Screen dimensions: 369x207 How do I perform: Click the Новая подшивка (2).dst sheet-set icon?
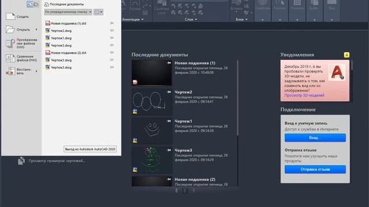(x=48, y=52)
